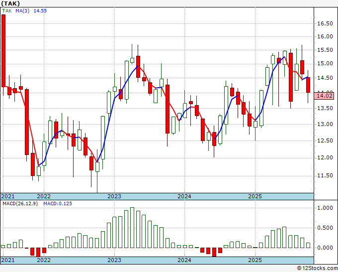
Task: Click the 16.50 price axis label
Action: (325, 24)
